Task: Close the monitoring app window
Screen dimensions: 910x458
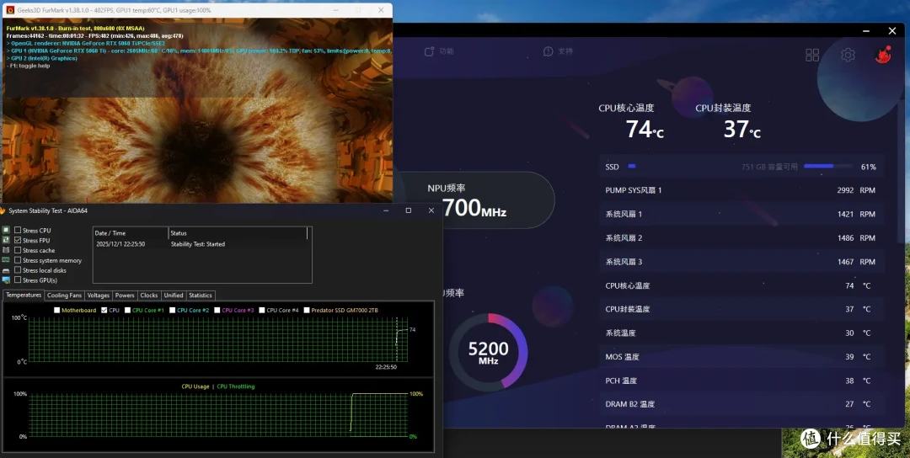Action: pyautogui.click(x=892, y=30)
